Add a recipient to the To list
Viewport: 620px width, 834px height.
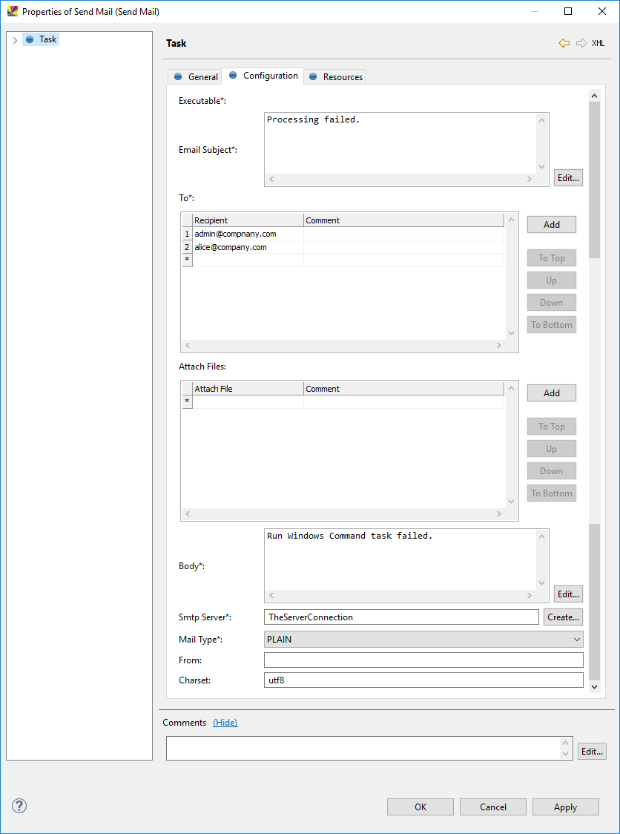tap(551, 225)
